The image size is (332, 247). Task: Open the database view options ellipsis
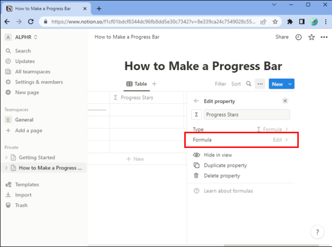tap(260, 84)
